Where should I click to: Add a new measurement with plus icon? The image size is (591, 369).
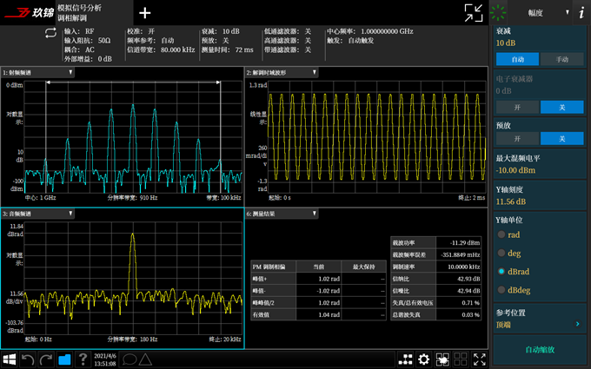click(145, 13)
